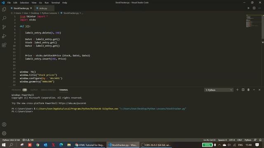Split the terminal panel
The height and width of the screenshot is (148, 264).
pos(243,90)
